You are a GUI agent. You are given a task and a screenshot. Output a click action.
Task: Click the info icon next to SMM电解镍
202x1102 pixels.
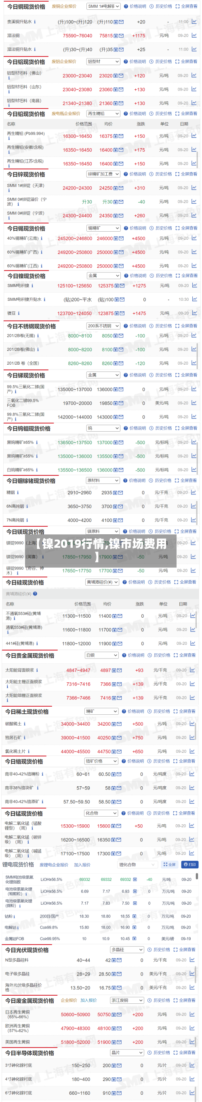coord(32,286)
